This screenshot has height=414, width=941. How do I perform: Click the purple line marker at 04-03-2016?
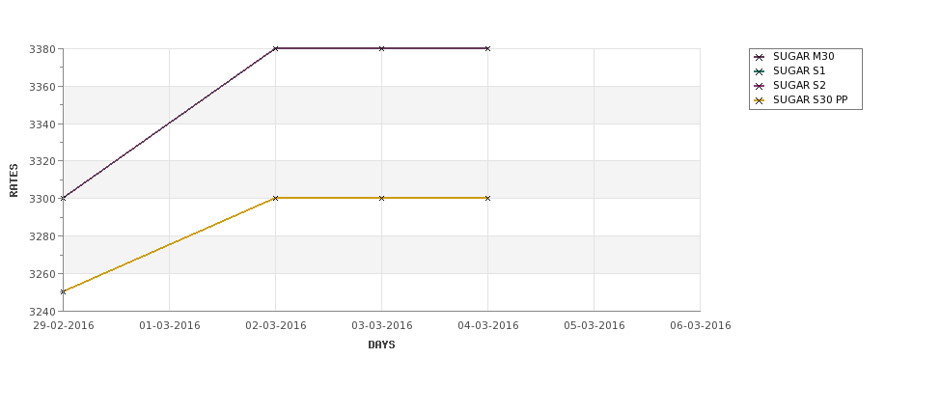[x=488, y=48]
